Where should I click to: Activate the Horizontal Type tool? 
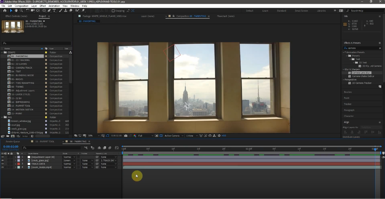(x=54, y=11)
